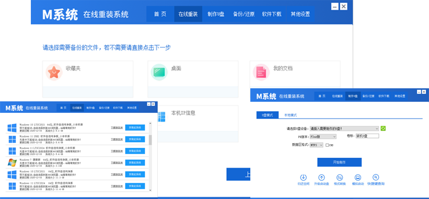Open 备份/还原 tab in the large main window
Image resolution: width=429 pixels, height=199 pixels.
point(244,14)
